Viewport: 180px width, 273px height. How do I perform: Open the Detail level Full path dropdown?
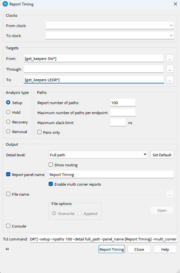point(98,155)
